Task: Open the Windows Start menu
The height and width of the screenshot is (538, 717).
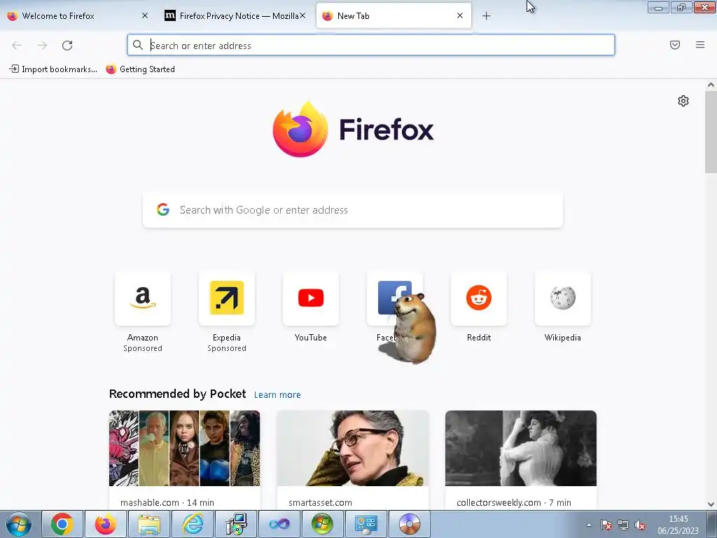Action: [x=19, y=524]
